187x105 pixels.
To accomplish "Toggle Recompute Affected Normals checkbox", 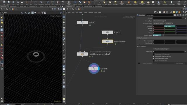I will pyautogui.click(x=154, y=56).
